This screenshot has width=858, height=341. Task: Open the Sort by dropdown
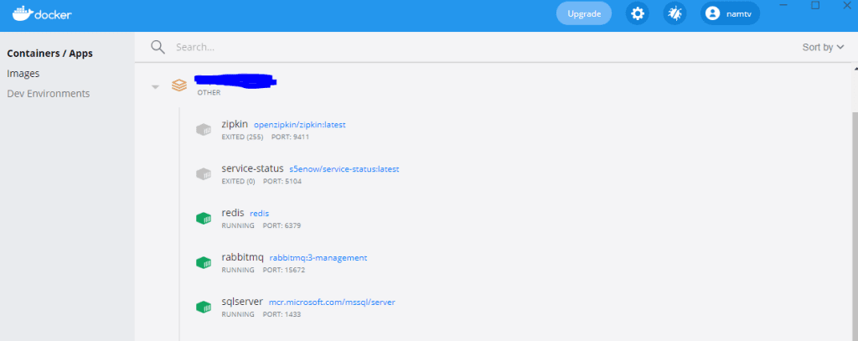[x=824, y=48]
